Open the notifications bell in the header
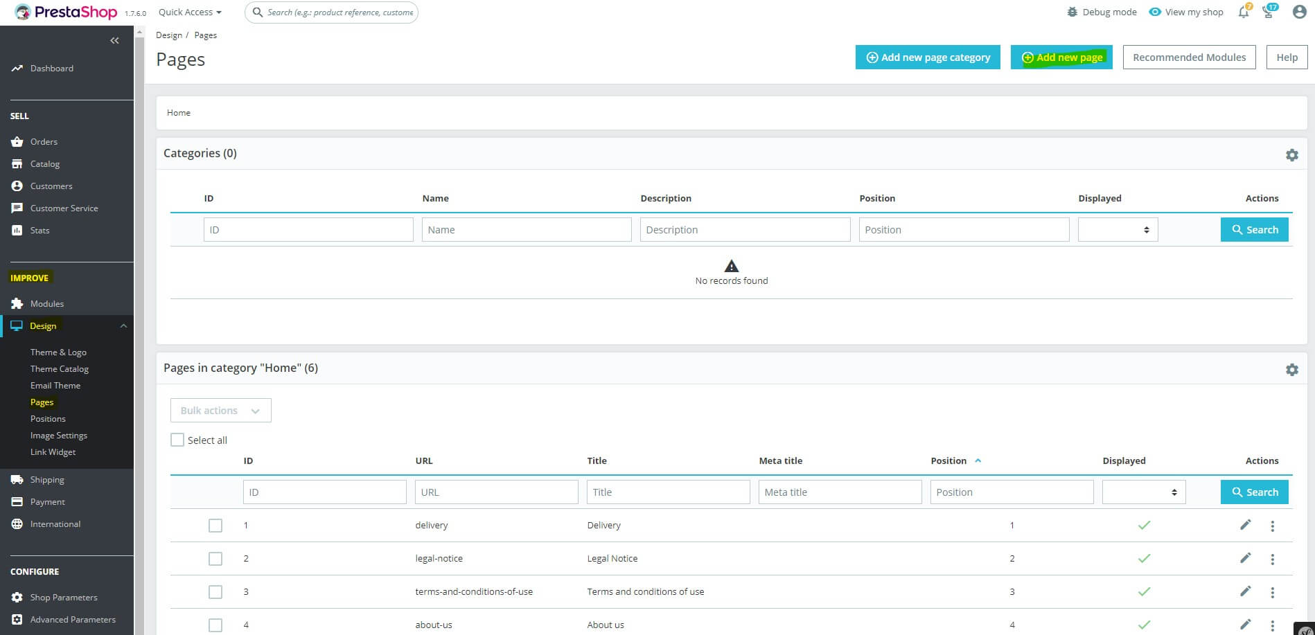 1243,12
